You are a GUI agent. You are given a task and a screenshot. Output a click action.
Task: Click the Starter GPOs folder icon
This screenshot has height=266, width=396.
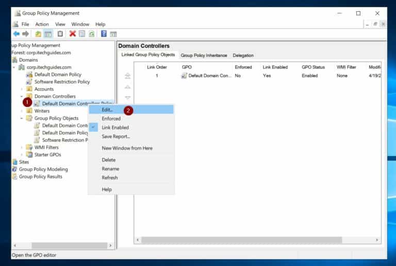point(29,154)
